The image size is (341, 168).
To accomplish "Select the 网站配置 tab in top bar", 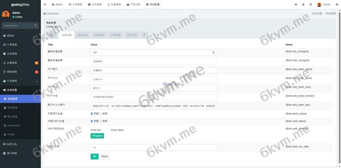I will pos(153,4).
